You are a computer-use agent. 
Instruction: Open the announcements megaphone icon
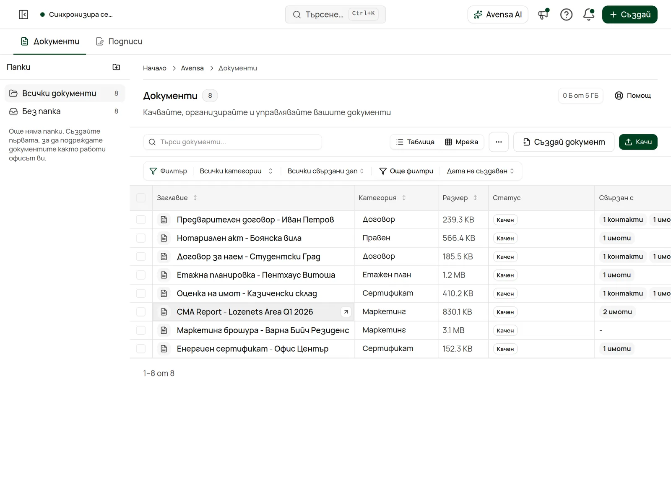click(544, 15)
